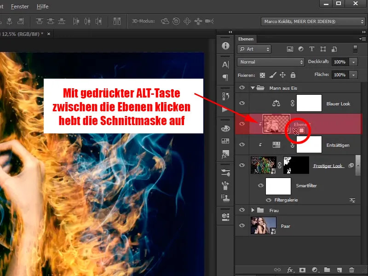
Task: Switch to the Ebenen panel tab
Action: point(246,39)
